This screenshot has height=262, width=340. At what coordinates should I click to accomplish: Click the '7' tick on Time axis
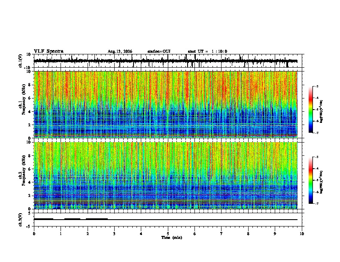pos(222,233)
